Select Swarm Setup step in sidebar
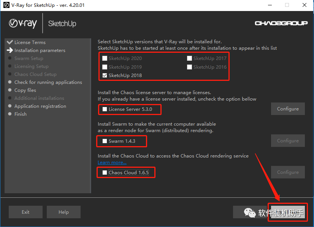This screenshot has width=314, height=227. click(29, 58)
